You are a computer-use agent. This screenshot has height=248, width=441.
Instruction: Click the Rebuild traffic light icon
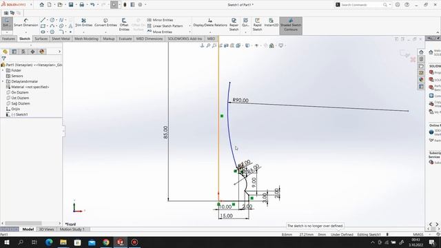tap(125, 5)
